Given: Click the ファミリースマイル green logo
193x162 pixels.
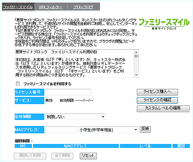Looking at the screenshot, I should click(164, 24).
